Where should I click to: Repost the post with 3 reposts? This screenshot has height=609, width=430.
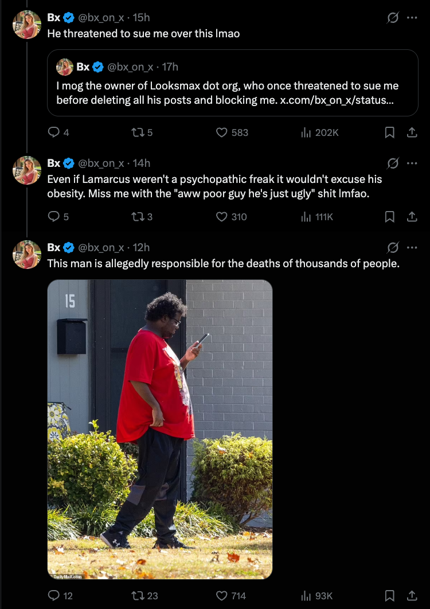point(136,216)
